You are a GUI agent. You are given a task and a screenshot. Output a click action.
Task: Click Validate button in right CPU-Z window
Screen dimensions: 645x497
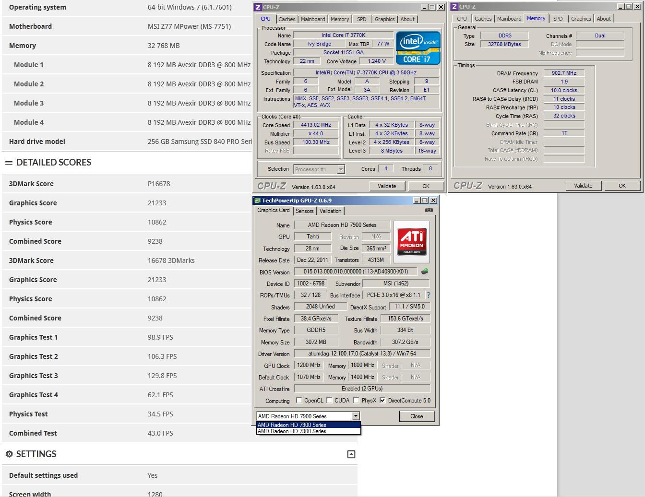pos(583,186)
